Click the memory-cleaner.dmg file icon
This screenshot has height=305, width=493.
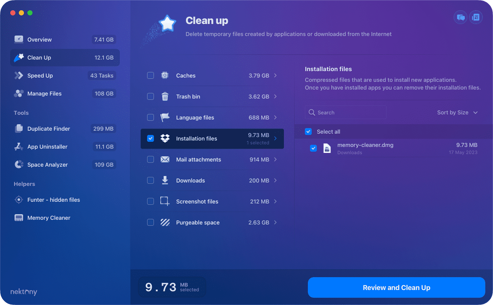click(327, 148)
